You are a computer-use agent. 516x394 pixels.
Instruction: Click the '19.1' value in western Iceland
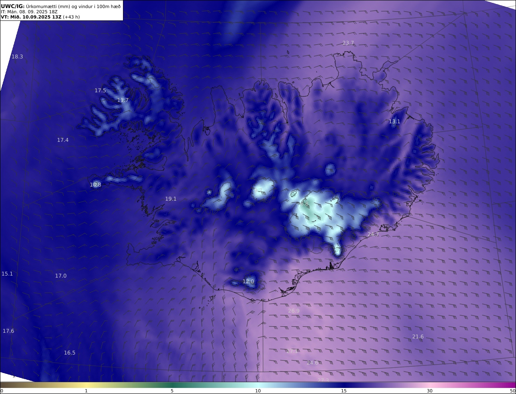pos(171,199)
